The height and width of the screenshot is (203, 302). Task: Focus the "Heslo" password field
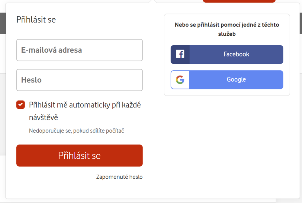pos(79,80)
